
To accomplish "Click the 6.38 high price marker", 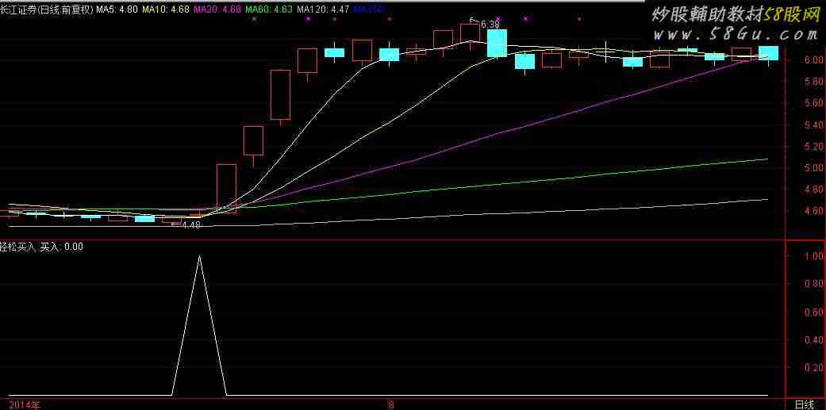I will point(490,25).
